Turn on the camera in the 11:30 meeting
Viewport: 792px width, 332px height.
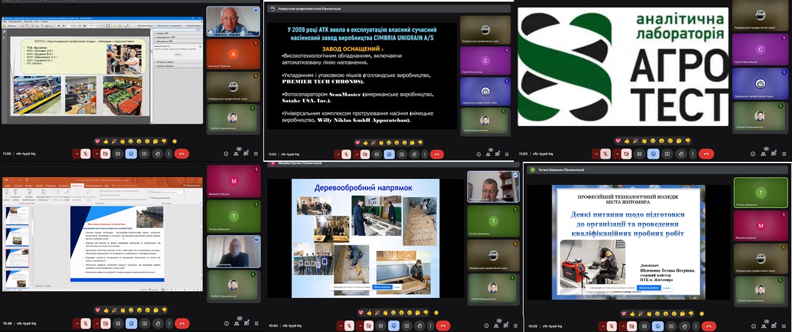click(105, 154)
